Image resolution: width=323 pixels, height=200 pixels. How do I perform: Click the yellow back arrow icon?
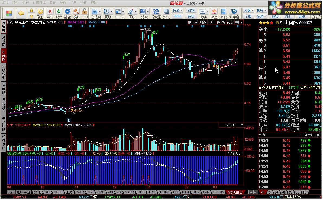pyautogui.click(x=21, y=13)
